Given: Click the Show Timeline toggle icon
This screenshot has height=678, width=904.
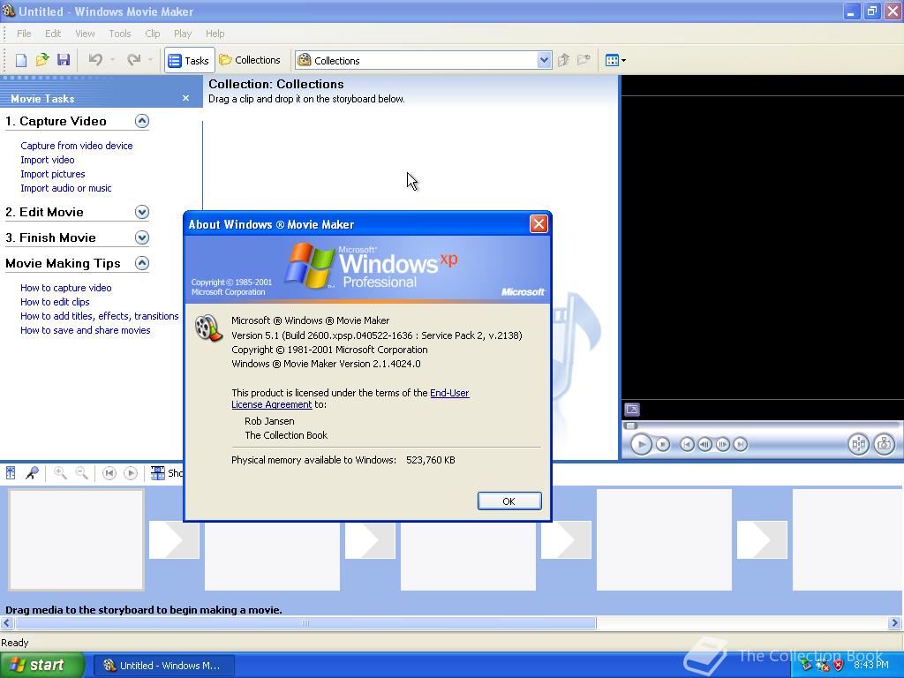Looking at the screenshot, I should pos(157,473).
